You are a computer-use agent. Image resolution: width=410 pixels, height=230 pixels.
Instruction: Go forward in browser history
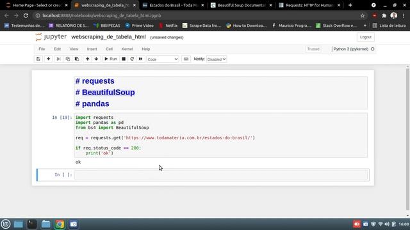16,15
